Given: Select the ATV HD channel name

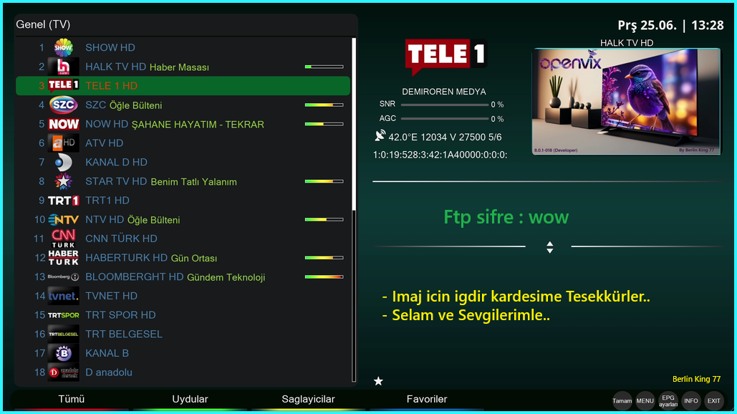Looking at the screenshot, I should point(104,143).
